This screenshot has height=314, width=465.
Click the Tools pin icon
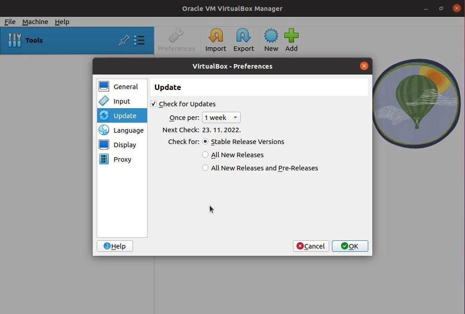pyautogui.click(x=124, y=40)
